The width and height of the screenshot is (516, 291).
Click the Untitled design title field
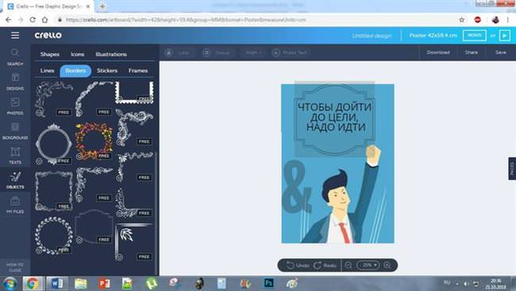(372, 36)
